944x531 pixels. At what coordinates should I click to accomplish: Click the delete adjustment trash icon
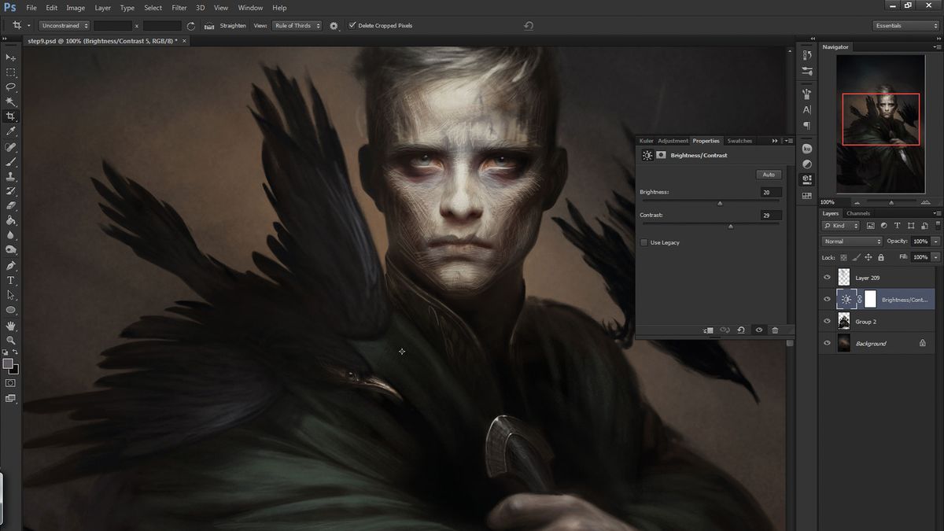[775, 330]
